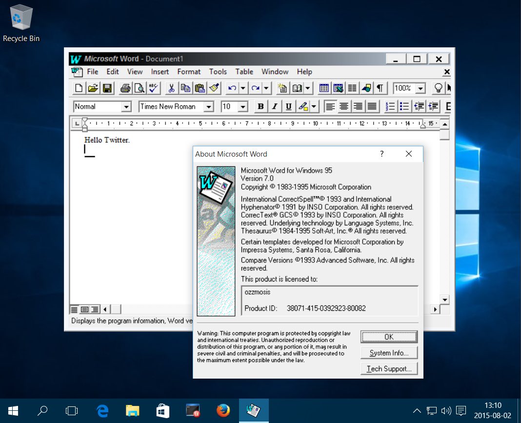This screenshot has height=423, width=521.
Task: Click the Tip Wizard lightbulb icon
Action: [x=438, y=88]
